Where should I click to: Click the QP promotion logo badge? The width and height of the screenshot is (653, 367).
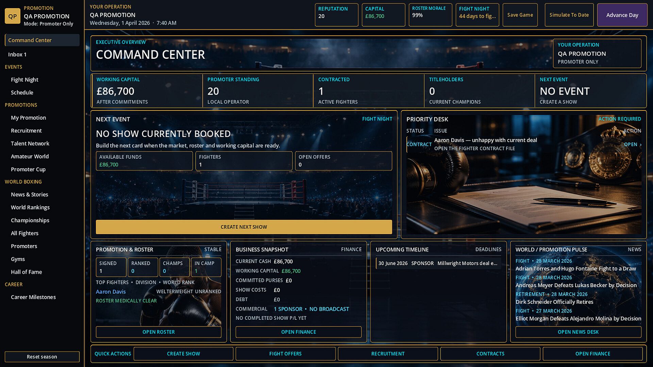point(13,16)
